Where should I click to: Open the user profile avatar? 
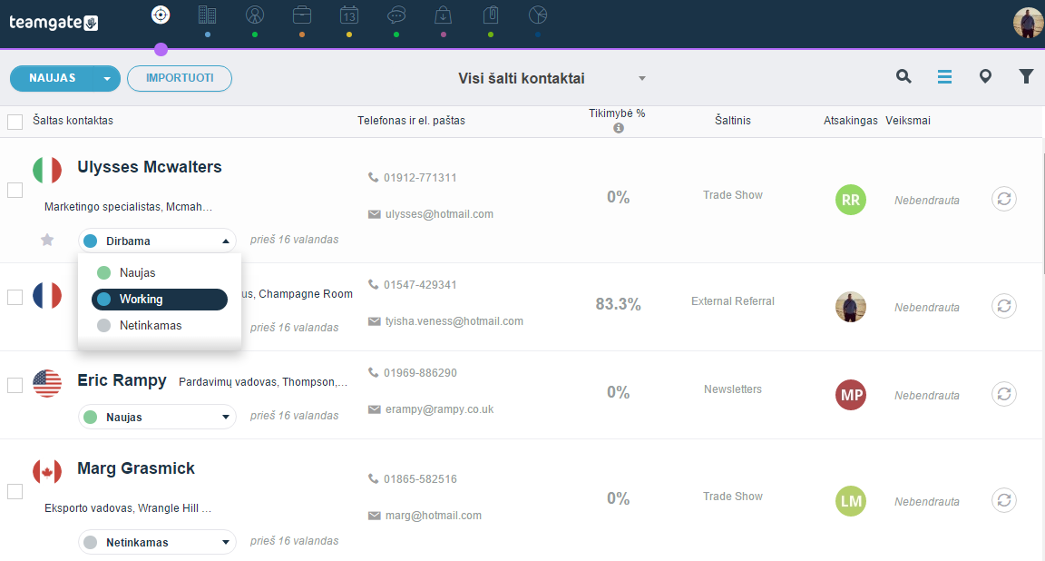coord(1028,23)
